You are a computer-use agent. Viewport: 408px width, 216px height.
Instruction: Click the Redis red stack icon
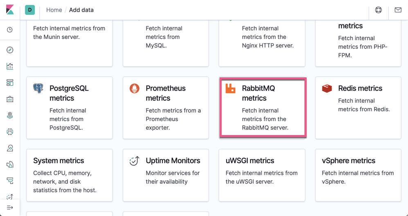[327, 88]
